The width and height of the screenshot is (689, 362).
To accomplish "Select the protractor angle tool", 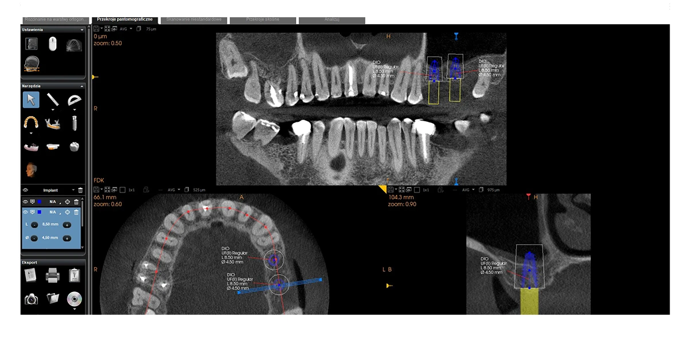I will click(74, 100).
